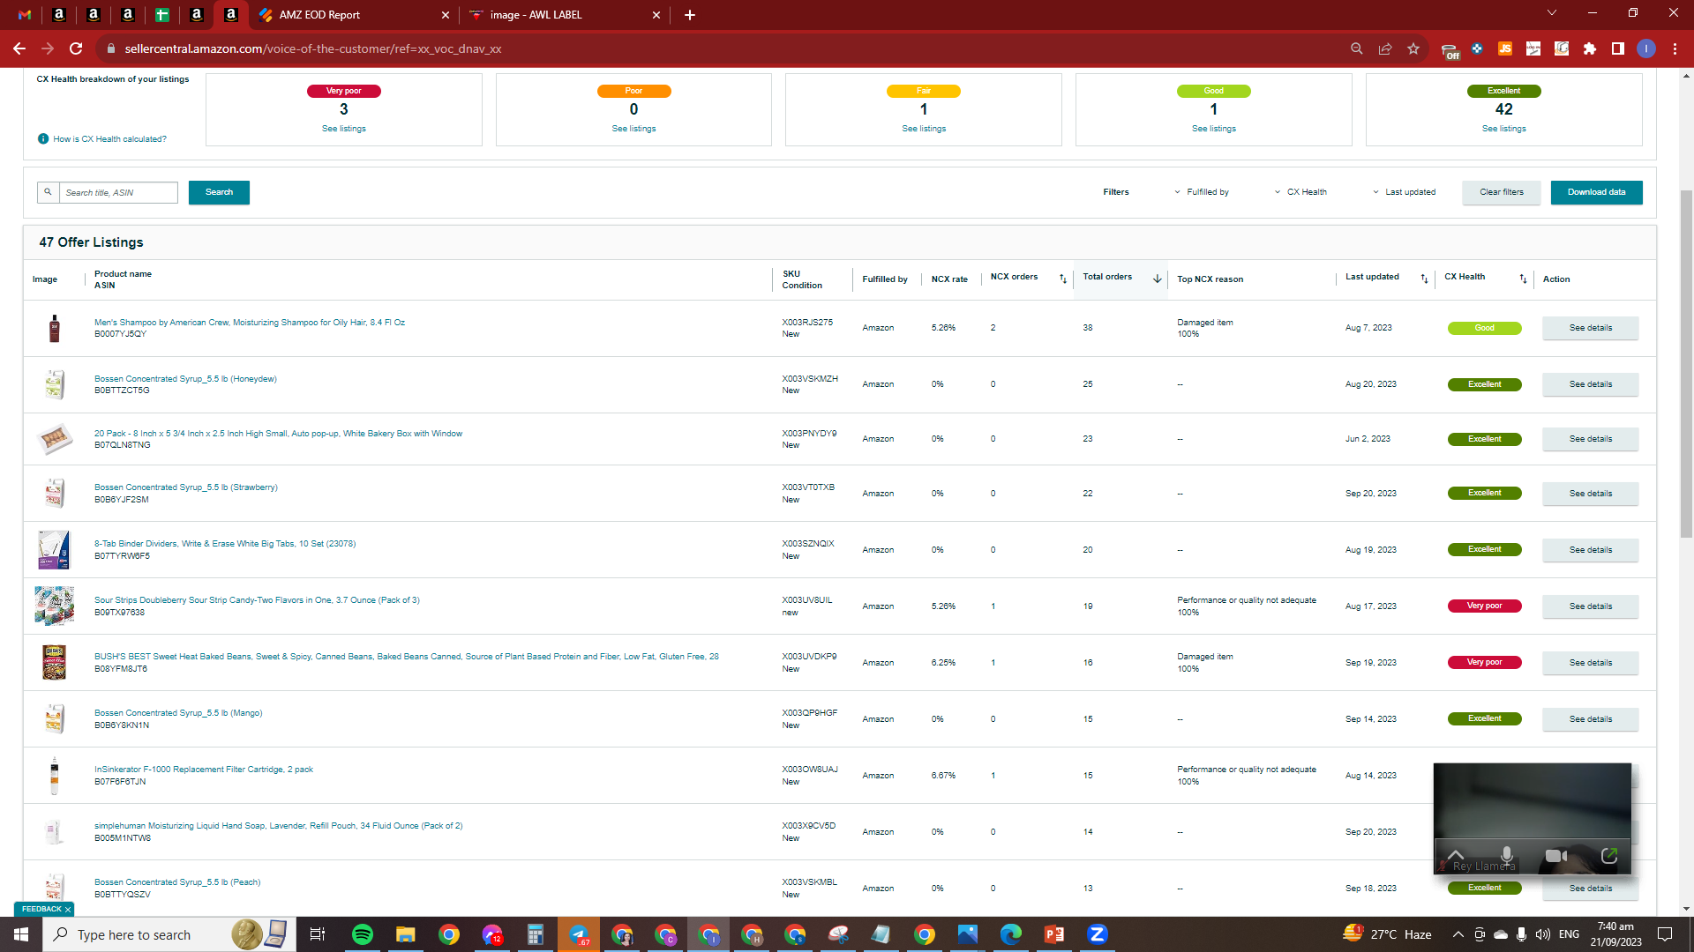Image resolution: width=1694 pixels, height=952 pixels.
Task: Sort listings by Last updated column
Action: point(1424,279)
